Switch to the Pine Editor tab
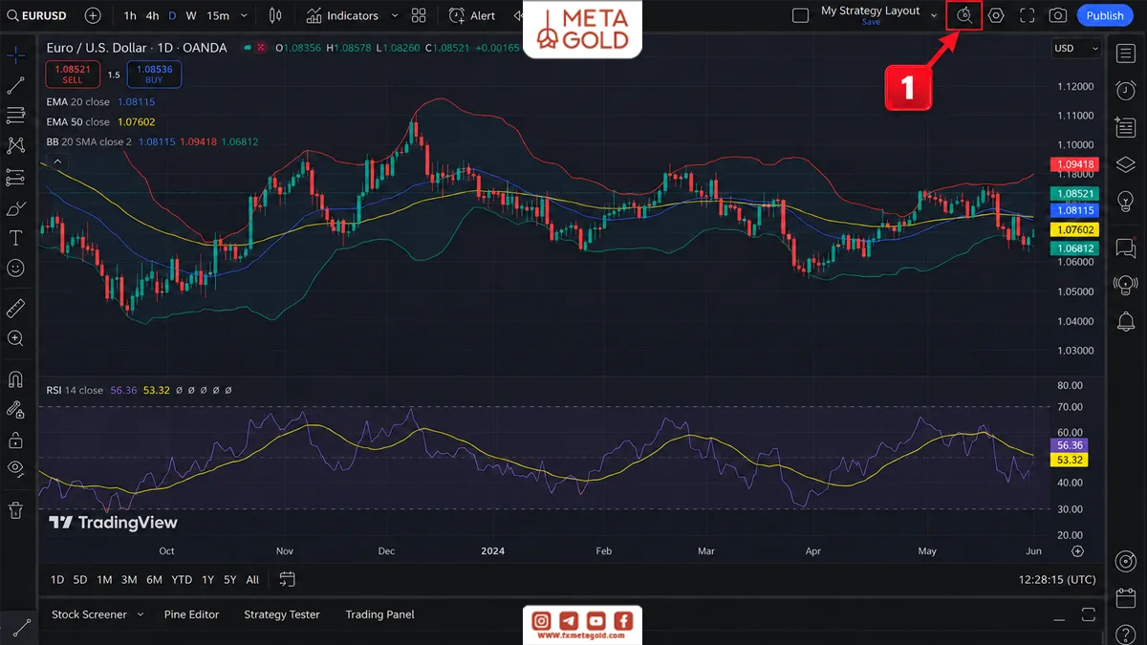1147x645 pixels. [x=191, y=614]
